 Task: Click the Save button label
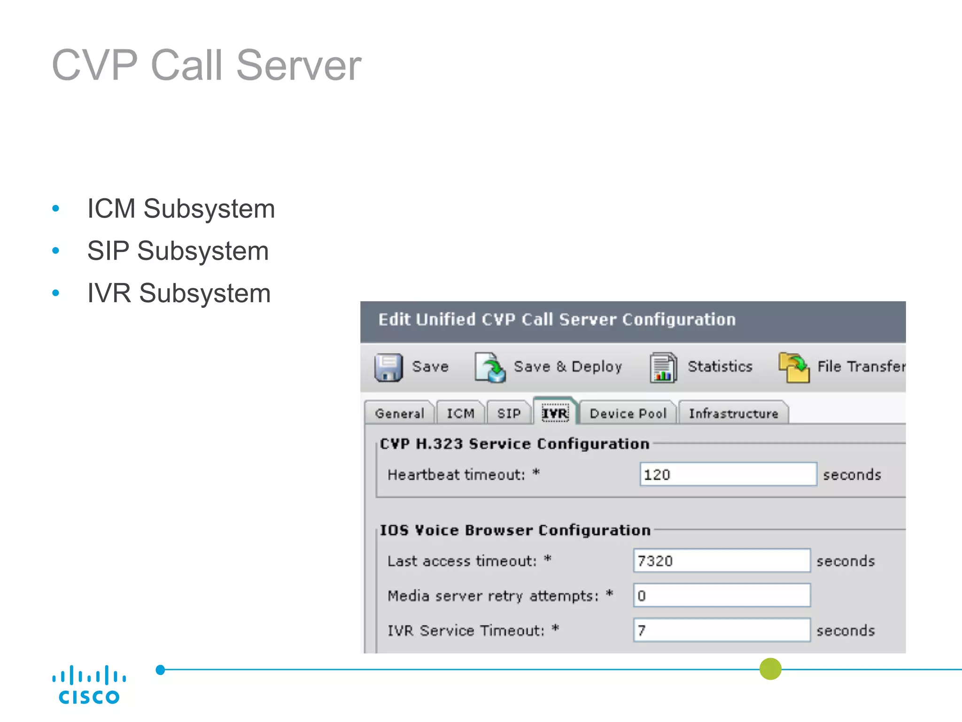pos(430,367)
